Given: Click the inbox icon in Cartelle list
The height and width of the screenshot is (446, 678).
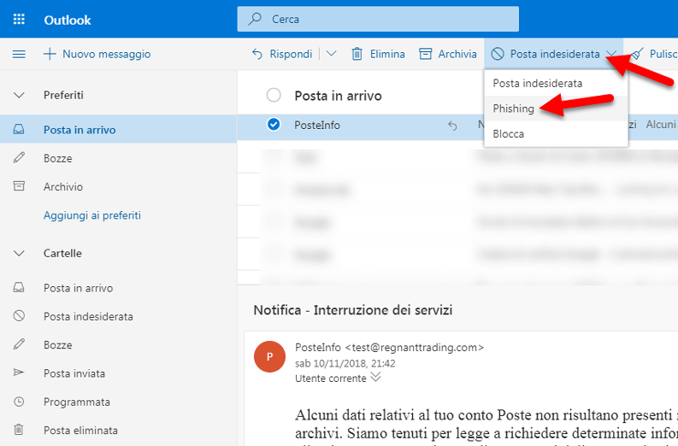Looking at the screenshot, I should (19, 287).
